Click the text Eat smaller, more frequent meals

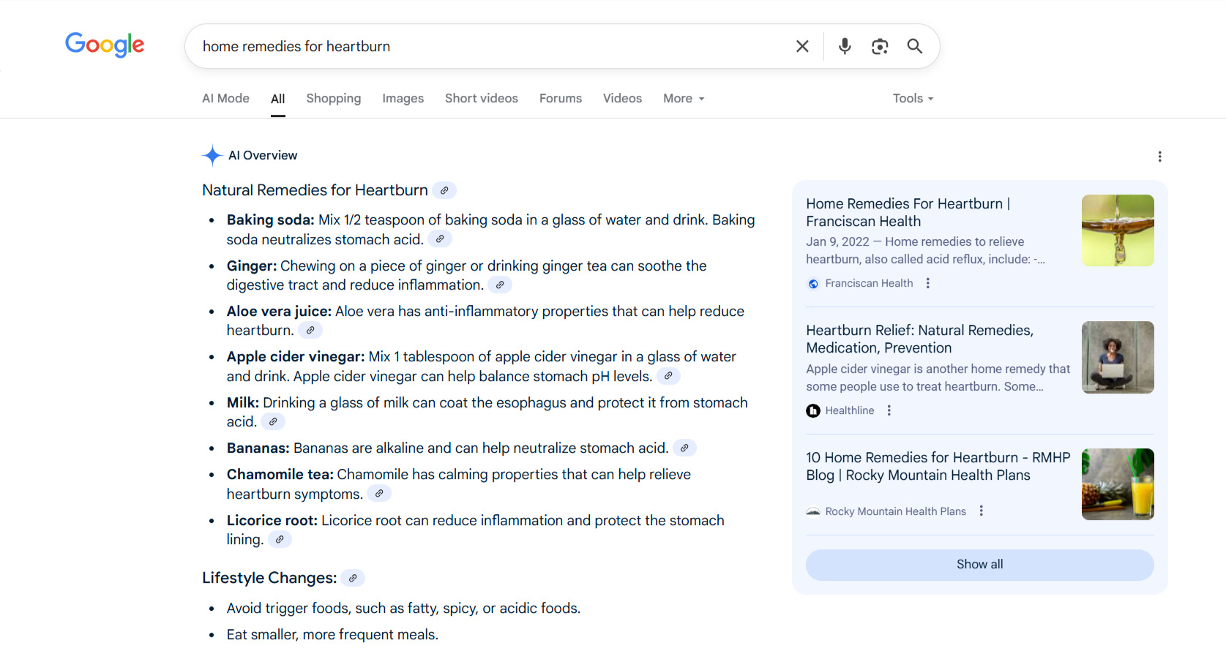pyautogui.click(x=332, y=634)
